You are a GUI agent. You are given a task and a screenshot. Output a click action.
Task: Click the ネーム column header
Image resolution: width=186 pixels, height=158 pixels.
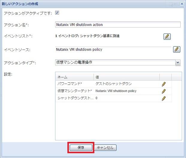(74, 77)
